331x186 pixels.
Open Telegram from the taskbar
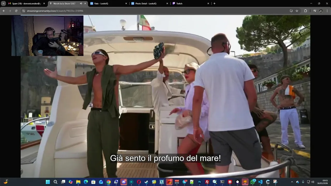click(184, 182)
